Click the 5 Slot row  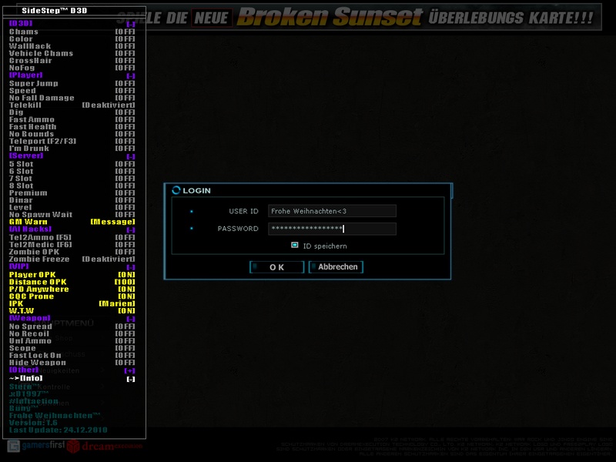click(x=72, y=164)
